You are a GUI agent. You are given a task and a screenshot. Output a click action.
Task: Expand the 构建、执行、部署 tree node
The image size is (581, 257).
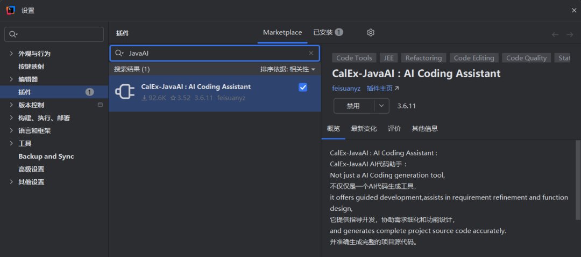(11, 118)
